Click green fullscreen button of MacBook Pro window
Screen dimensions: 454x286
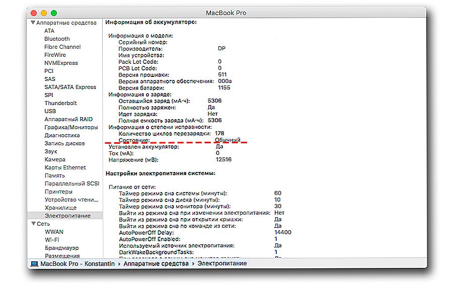pyautogui.click(x=54, y=13)
